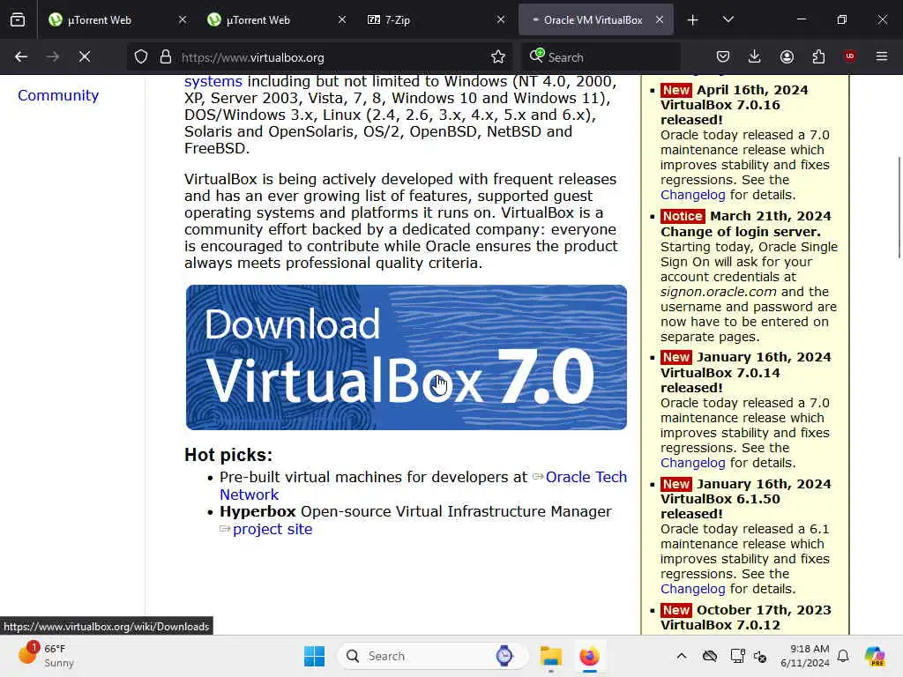This screenshot has height=677, width=903.
Task: Click the 'March 21st, 2024' notice heading
Action: tap(771, 216)
